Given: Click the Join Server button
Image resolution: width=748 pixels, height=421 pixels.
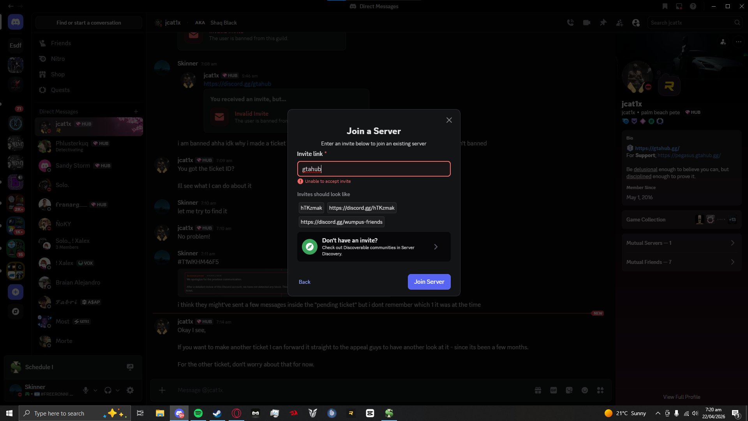Looking at the screenshot, I should coord(429,282).
